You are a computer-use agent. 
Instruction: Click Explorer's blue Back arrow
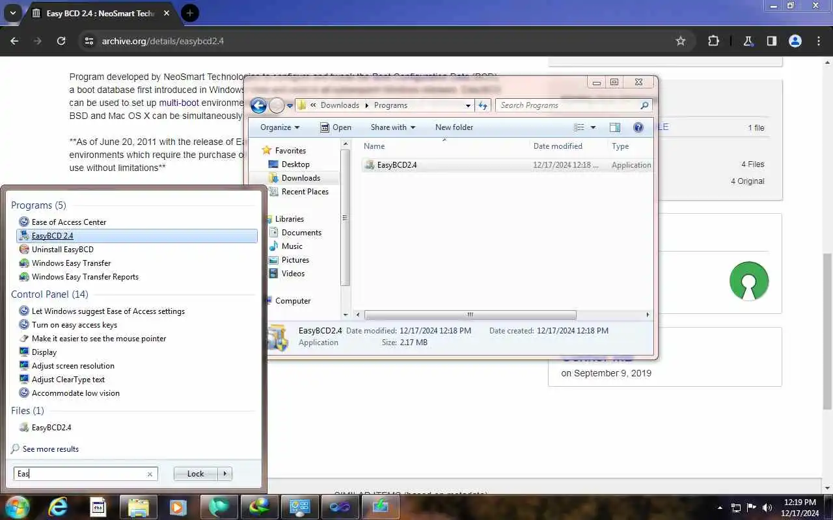pos(258,105)
